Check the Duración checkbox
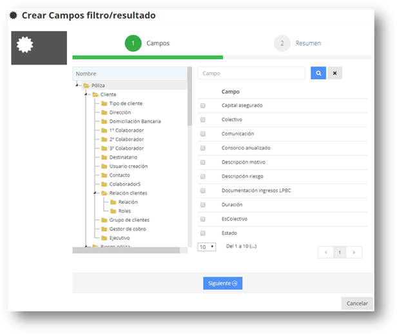 [203, 204]
